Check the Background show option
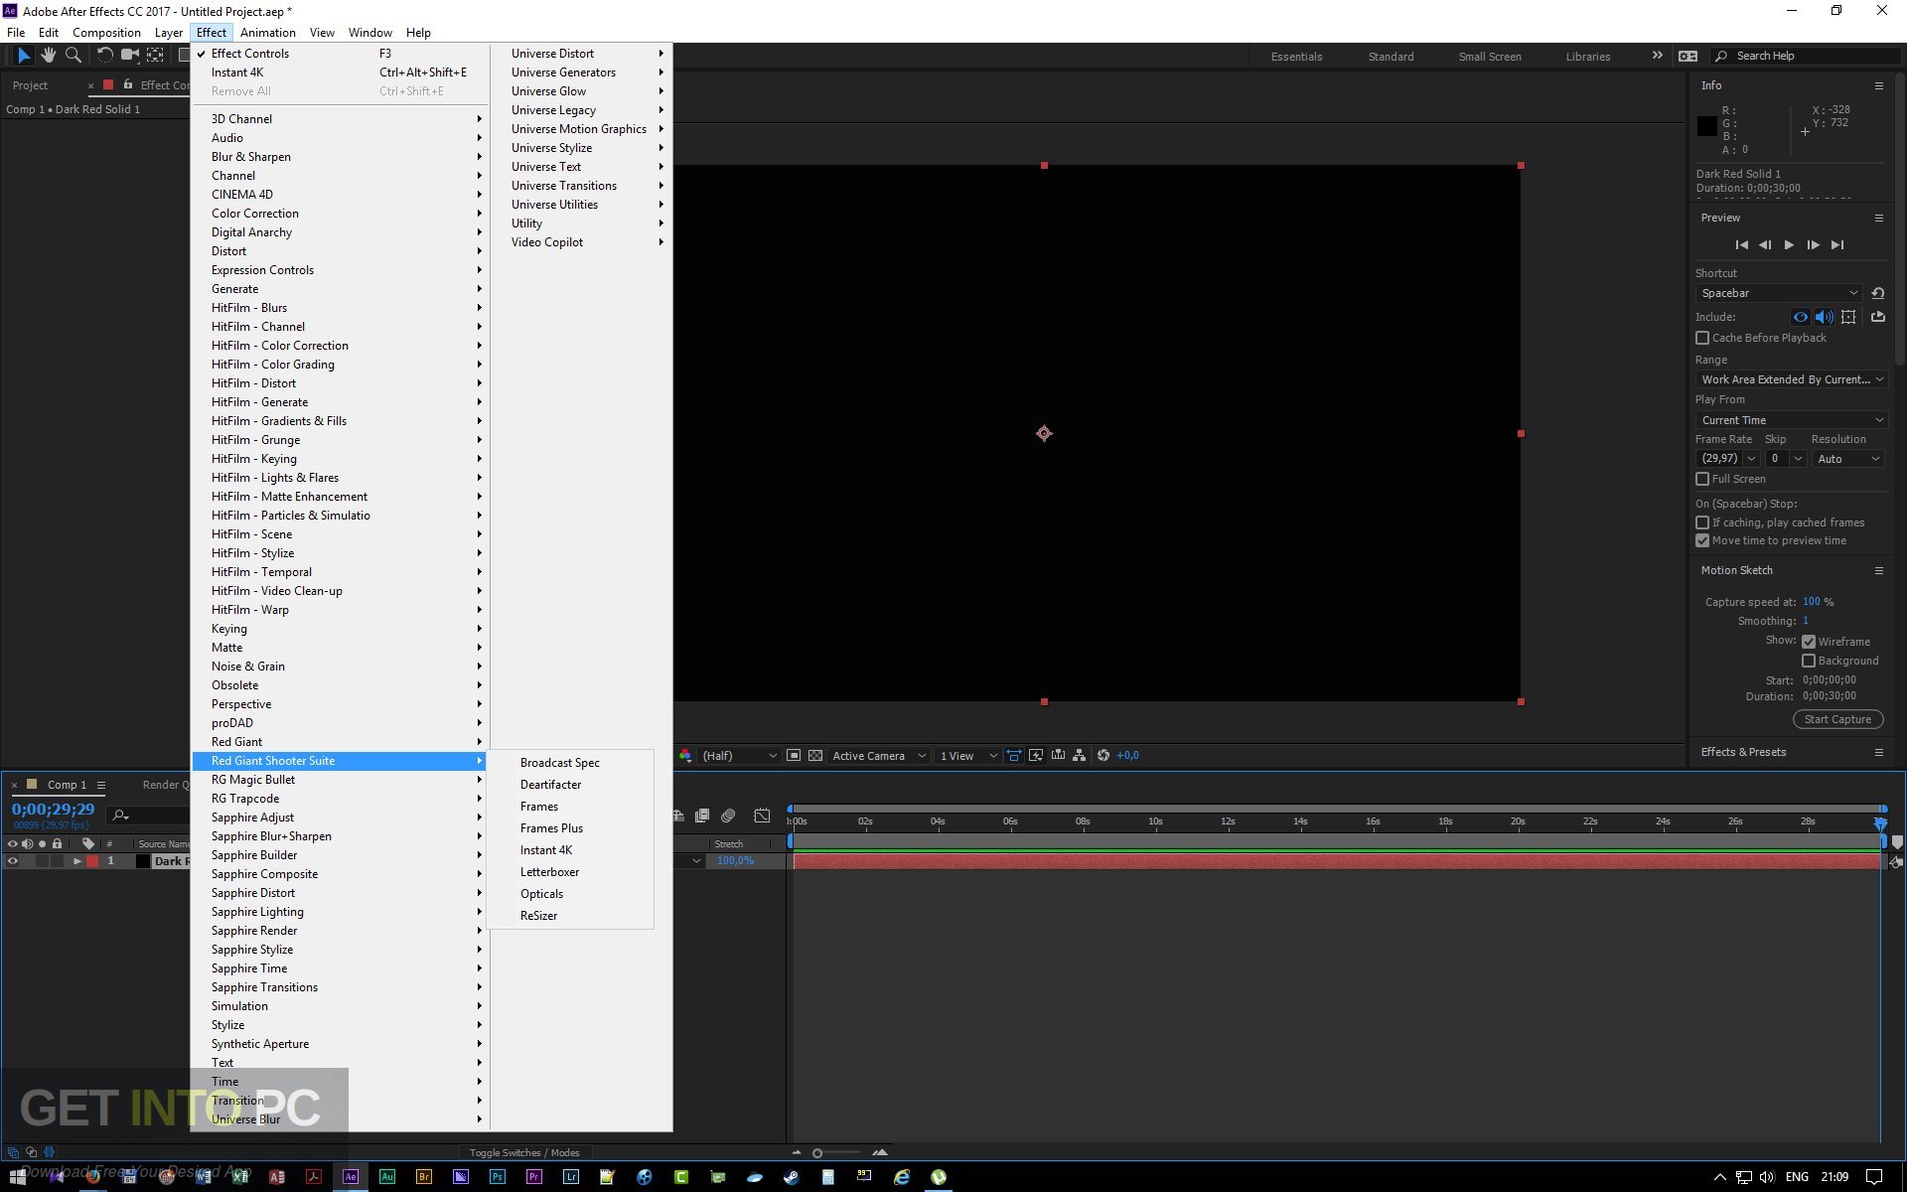Image resolution: width=1907 pixels, height=1192 pixels. coord(1809,661)
